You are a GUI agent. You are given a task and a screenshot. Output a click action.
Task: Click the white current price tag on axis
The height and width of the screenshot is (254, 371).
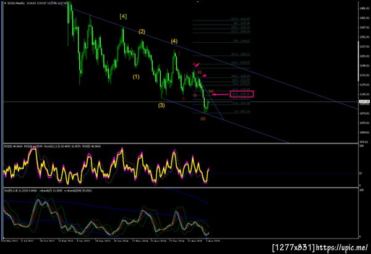coord(364,102)
